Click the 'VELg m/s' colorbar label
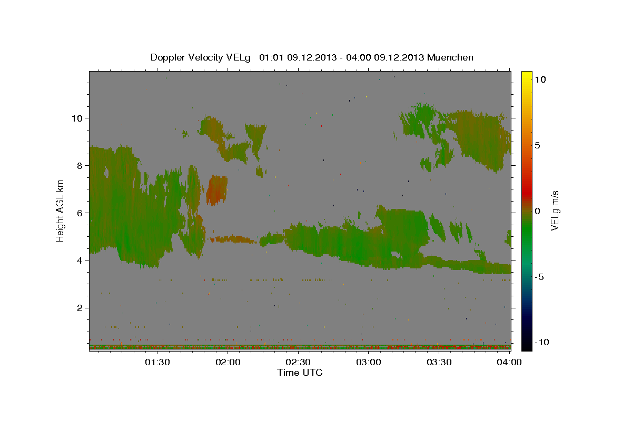This screenshot has width=632, height=421. tap(555, 210)
